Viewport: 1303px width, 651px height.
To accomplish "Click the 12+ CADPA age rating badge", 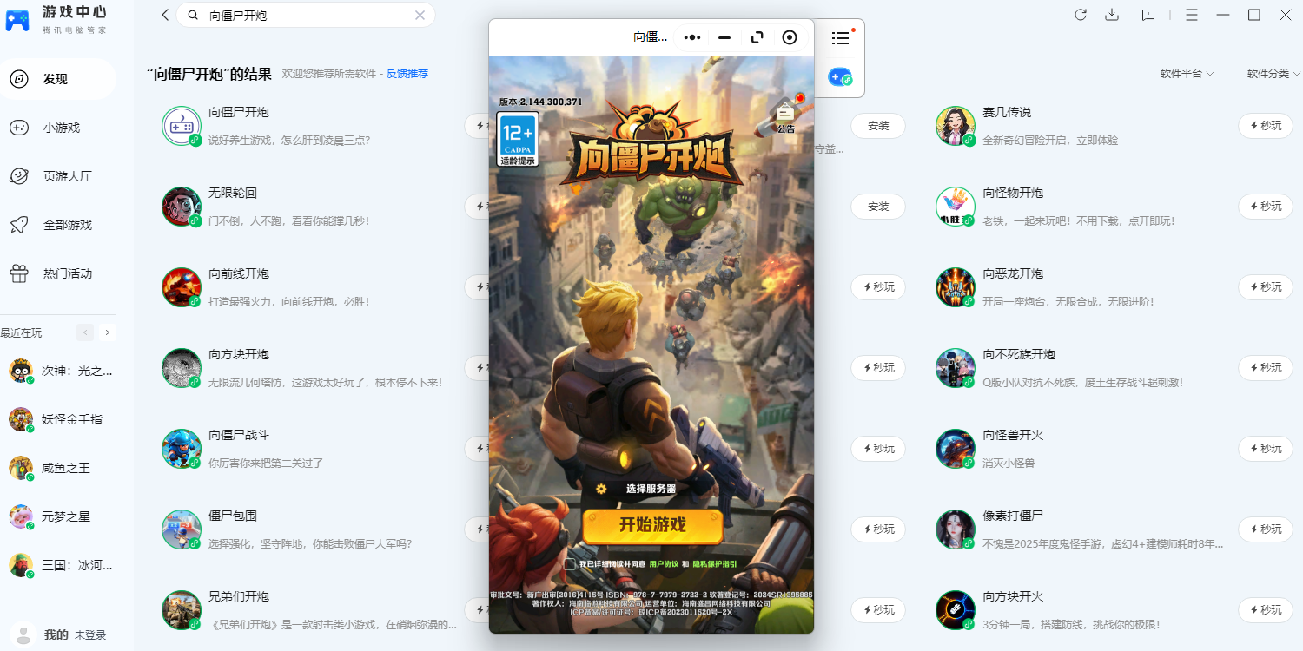I will pos(518,139).
